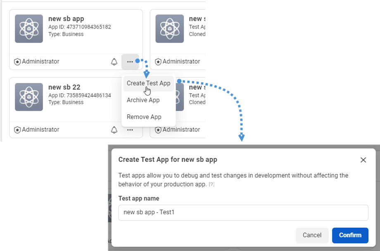Screen dimensions: 380x251
Task: Click shield icon on card right of new sb app
Action: click(x=158, y=62)
